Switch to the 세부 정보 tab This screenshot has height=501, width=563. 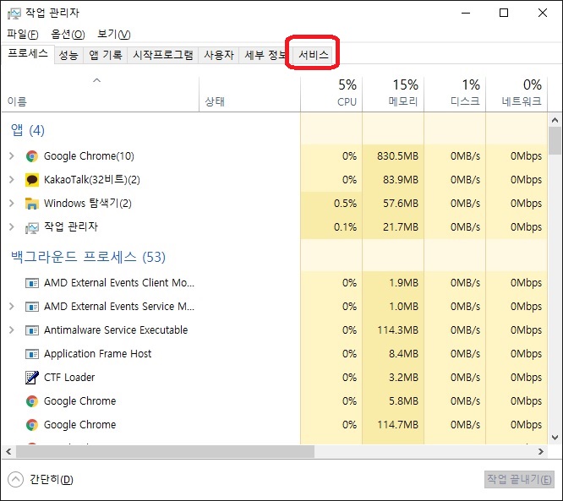click(x=265, y=55)
